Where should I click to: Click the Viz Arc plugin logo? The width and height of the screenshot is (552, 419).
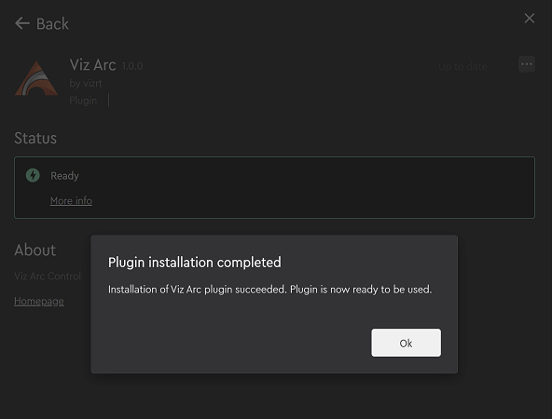[x=36, y=78]
